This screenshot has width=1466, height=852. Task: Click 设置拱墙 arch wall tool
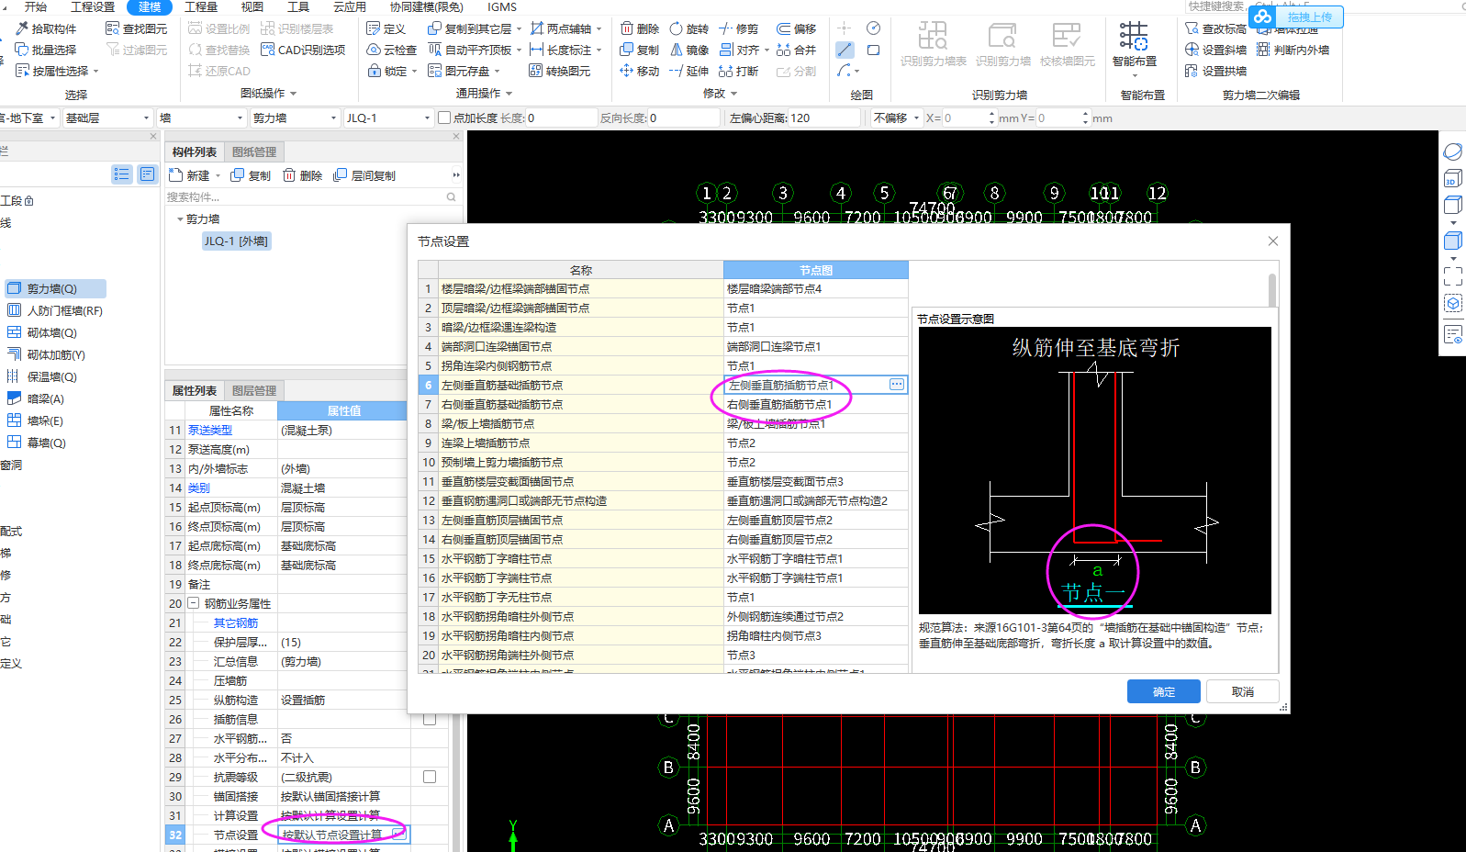point(1215,71)
